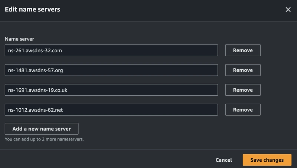Click the "Name server" field label
297x168 pixels.
19,39
